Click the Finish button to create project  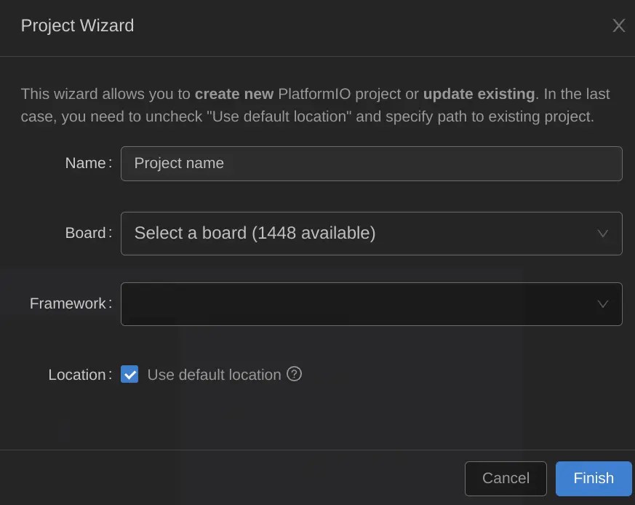coord(594,478)
